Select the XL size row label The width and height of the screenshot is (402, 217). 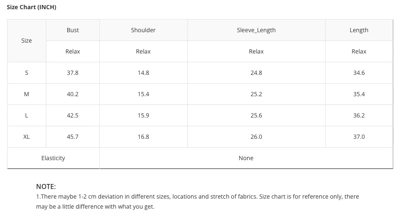[26, 137]
